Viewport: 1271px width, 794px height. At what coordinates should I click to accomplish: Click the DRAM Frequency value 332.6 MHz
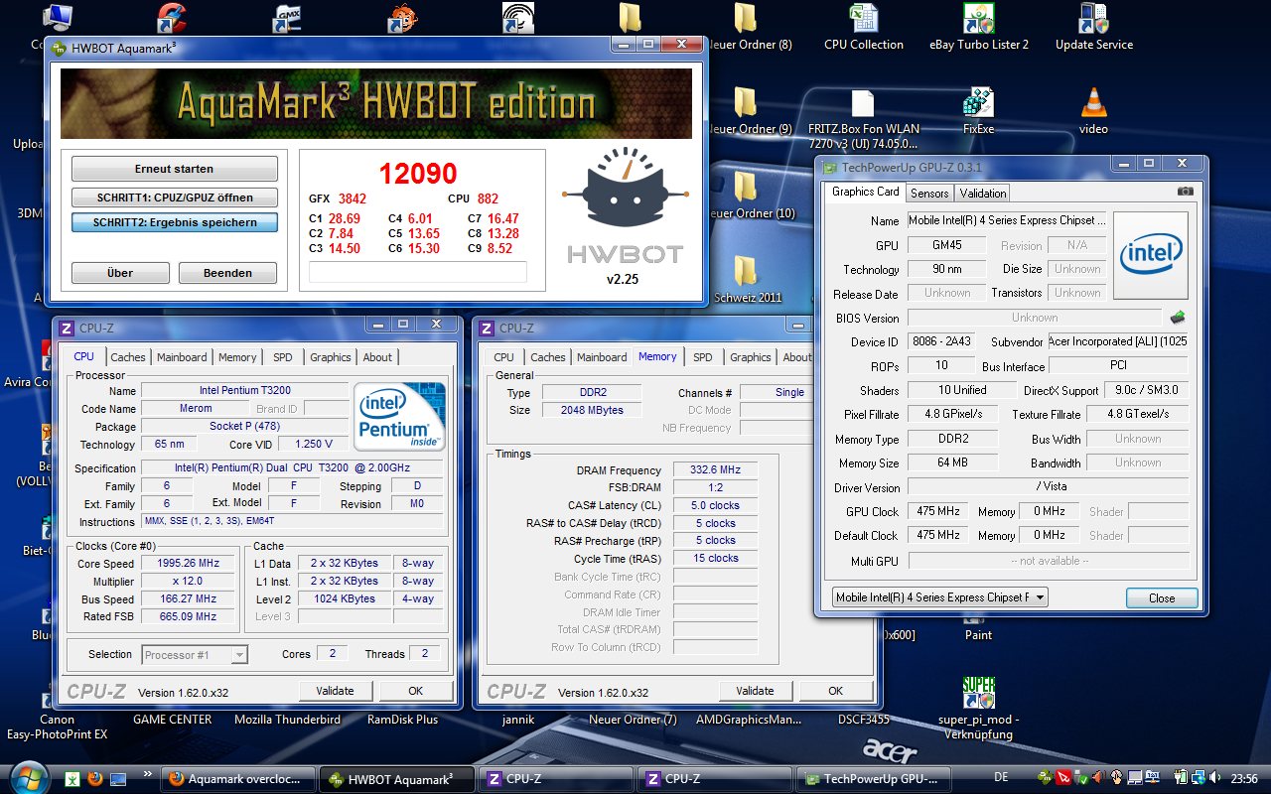(716, 470)
